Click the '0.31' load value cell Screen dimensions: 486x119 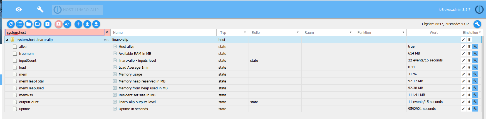(x=411, y=67)
